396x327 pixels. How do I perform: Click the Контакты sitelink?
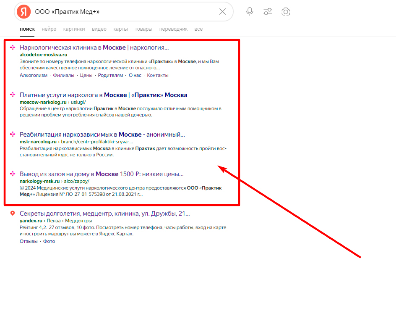158,75
